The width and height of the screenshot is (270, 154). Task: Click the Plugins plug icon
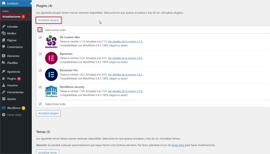coord(4,78)
